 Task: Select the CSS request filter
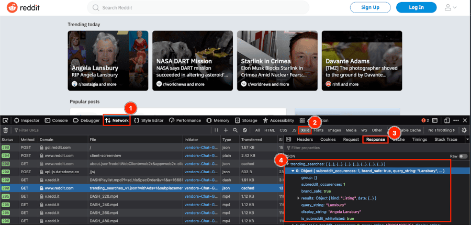(283, 130)
